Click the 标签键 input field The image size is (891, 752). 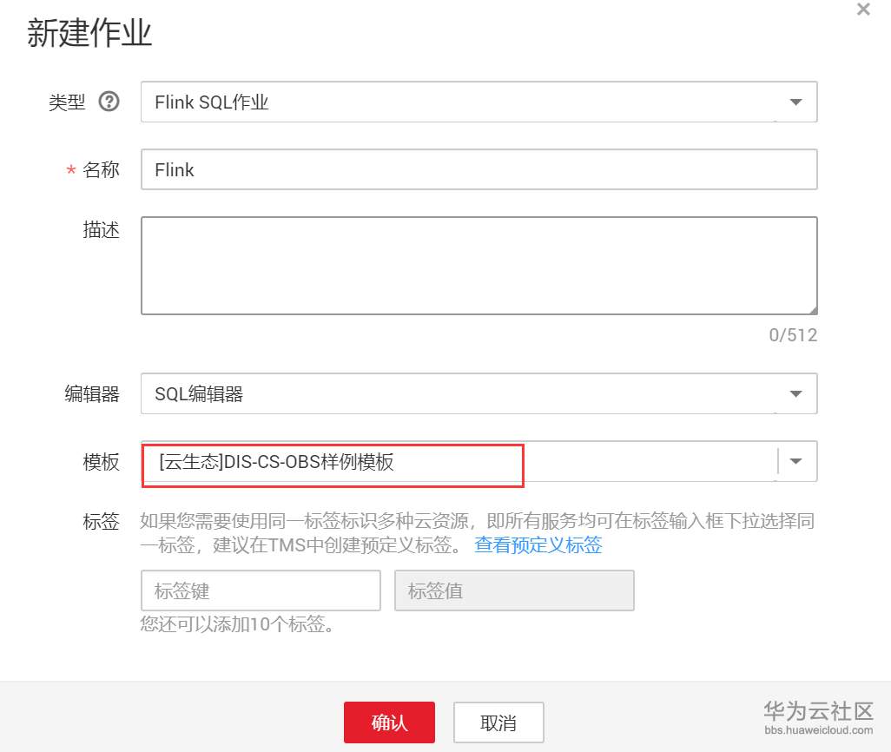[x=261, y=590]
